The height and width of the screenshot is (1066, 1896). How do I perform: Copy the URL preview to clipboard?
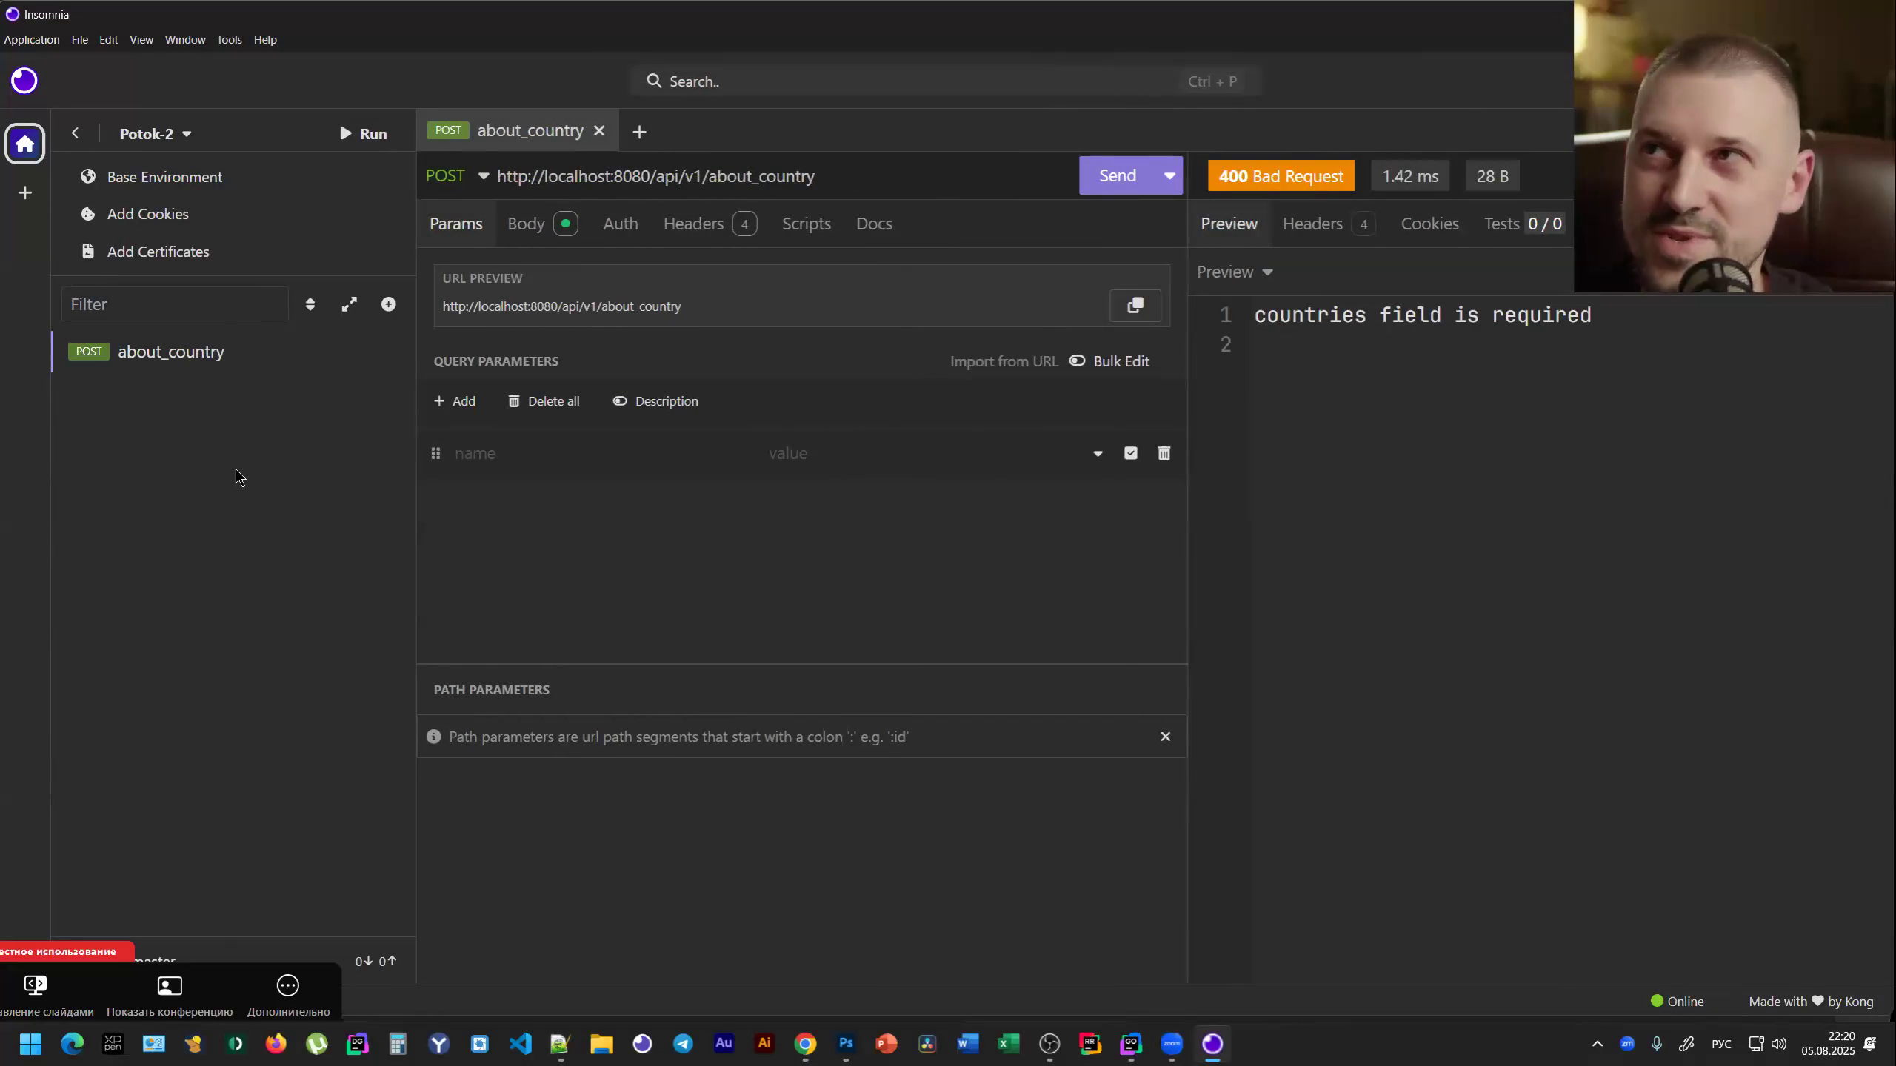(1135, 306)
